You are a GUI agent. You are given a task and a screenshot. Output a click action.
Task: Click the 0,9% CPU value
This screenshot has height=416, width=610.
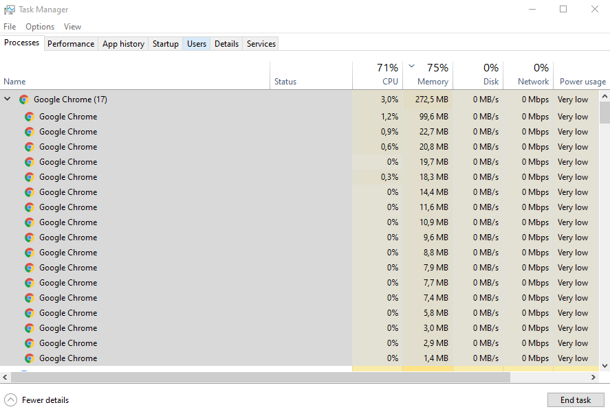pos(389,132)
